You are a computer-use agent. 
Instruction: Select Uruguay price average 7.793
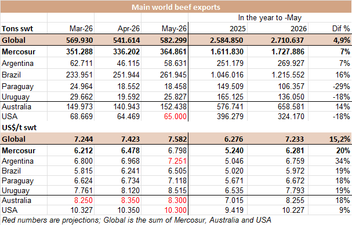coord(295,190)
